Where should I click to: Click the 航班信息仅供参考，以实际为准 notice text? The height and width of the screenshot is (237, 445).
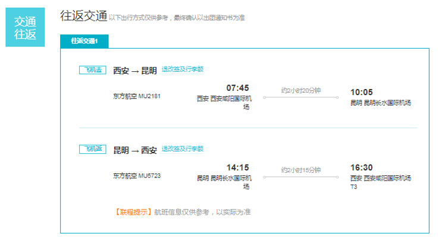click(x=202, y=212)
